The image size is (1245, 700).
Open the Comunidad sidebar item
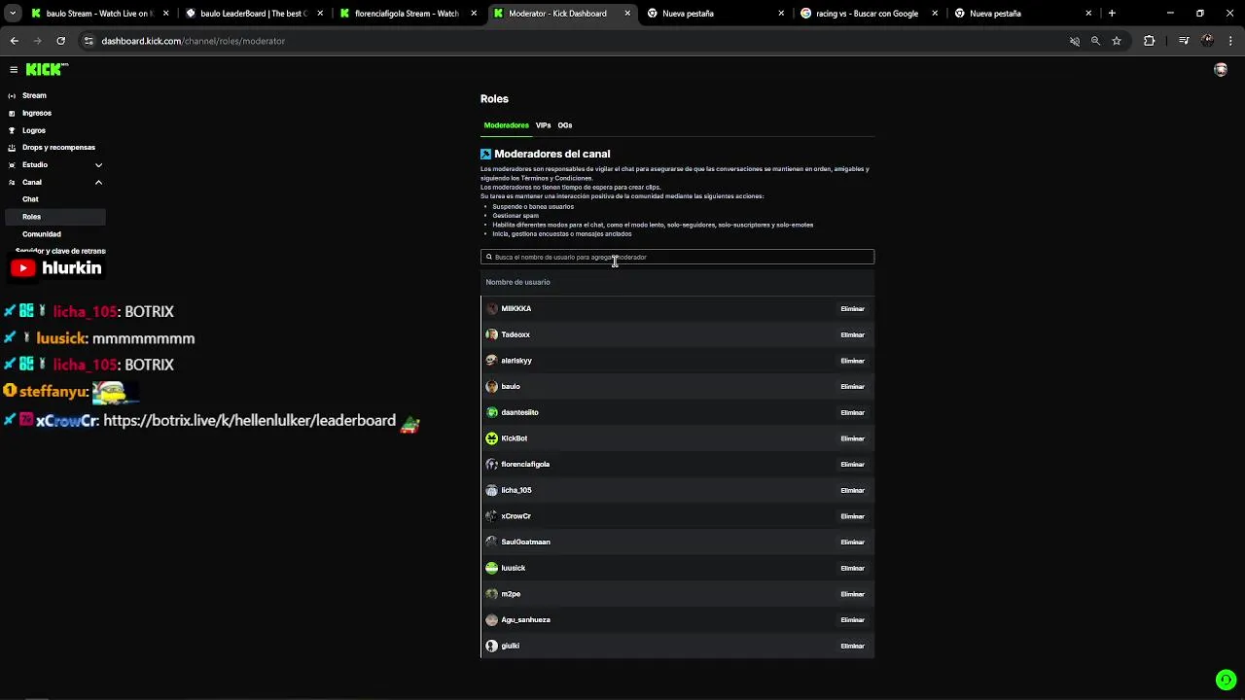tap(42, 234)
